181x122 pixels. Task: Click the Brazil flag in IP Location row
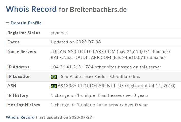(x=54, y=77)
